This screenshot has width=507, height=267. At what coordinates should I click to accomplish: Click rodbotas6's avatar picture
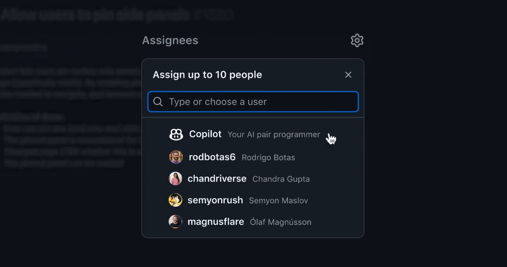pos(176,157)
